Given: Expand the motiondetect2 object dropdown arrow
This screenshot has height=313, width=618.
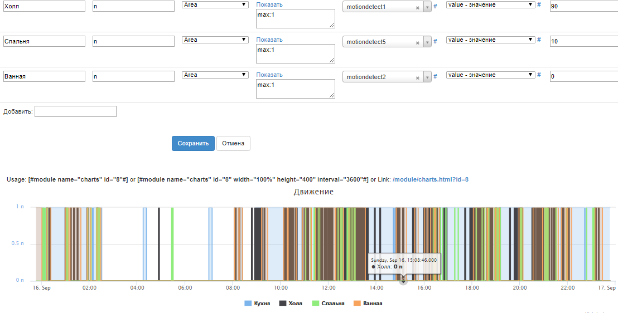Looking at the screenshot, I should (x=427, y=77).
